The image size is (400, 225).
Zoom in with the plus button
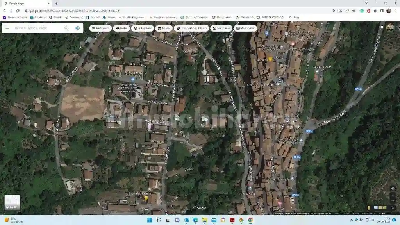point(393,195)
